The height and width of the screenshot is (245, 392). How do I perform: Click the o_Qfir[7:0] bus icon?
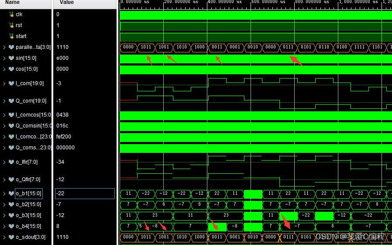coord(11,179)
